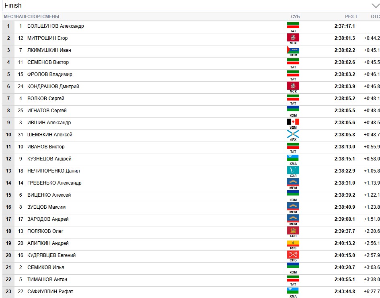Open athlete БОЛЬШУНОВ Александр
The height and width of the screenshot is (298, 380).
pos(55,26)
